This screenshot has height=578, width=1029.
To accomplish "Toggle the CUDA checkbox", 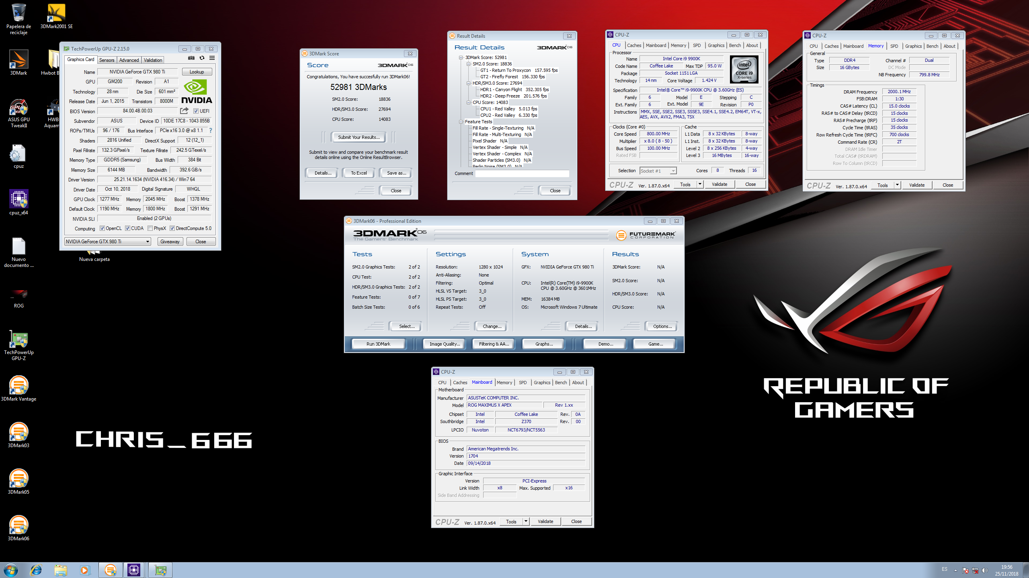I will [x=127, y=228].
